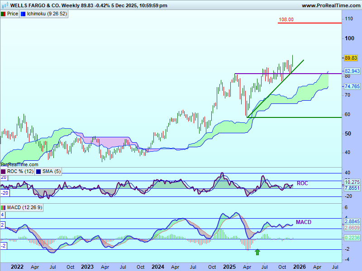
Task: Click the candlestick chart icon beside the title
Action: (x=5, y=5)
